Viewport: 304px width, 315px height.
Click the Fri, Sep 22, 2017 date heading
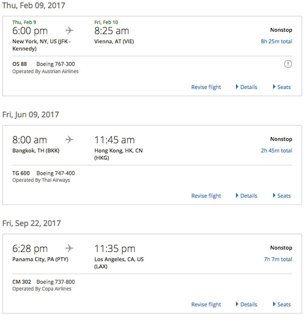tap(31, 223)
